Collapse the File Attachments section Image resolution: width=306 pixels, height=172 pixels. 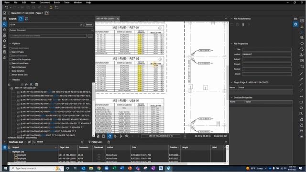[x=231, y=19]
